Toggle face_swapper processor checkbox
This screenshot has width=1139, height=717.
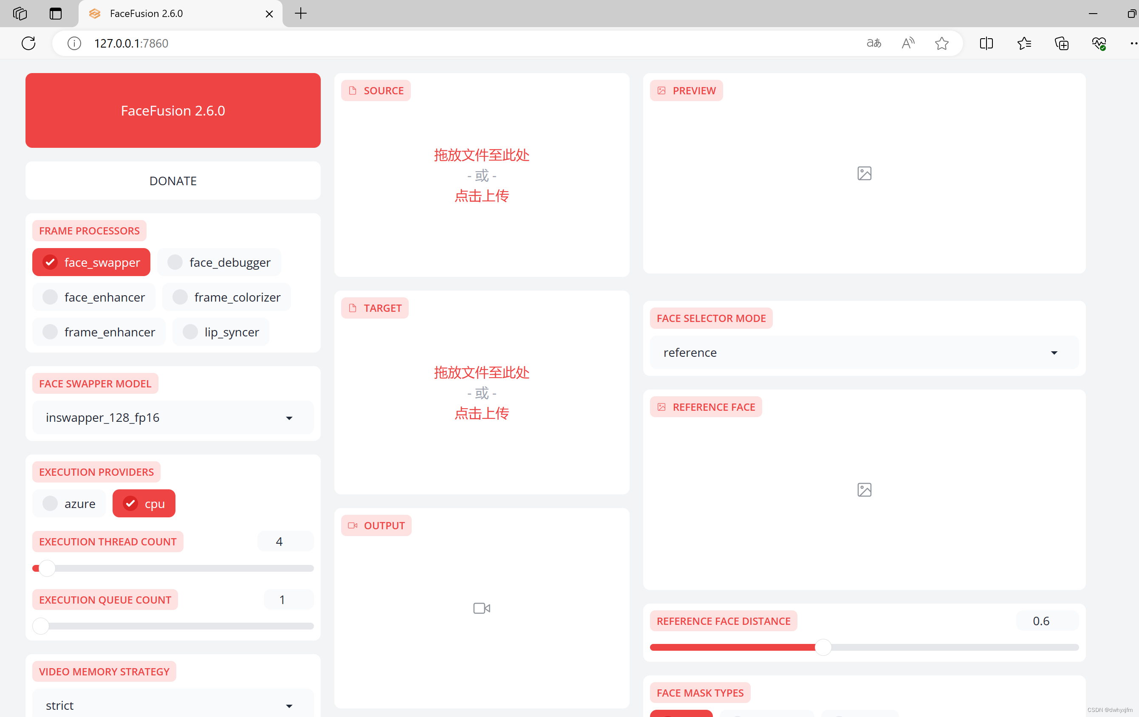pyautogui.click(x=50, y=262)
